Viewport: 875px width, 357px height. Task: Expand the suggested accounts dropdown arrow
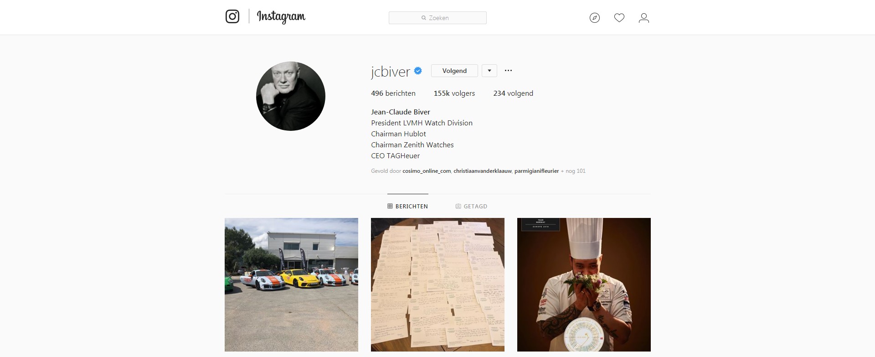pos(489,71)
